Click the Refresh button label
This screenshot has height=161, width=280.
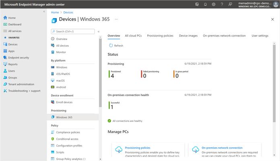point(119,45)
